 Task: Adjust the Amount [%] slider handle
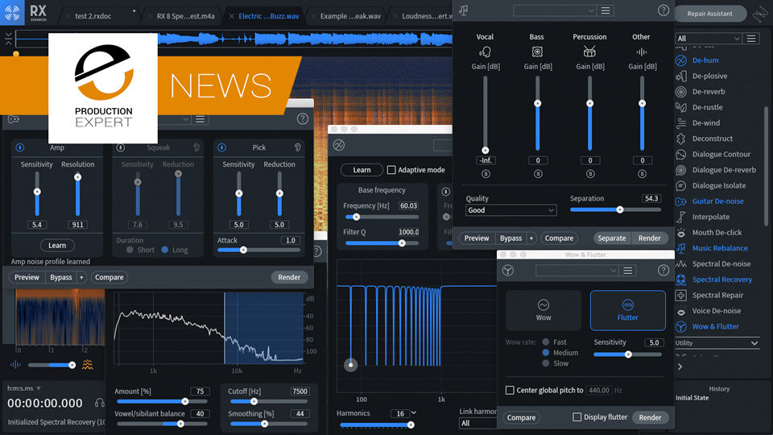click(x=185, y=401)
